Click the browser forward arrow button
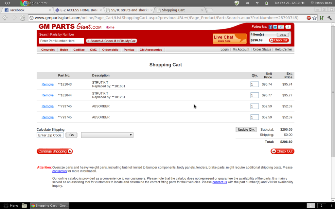 (14, 18)
